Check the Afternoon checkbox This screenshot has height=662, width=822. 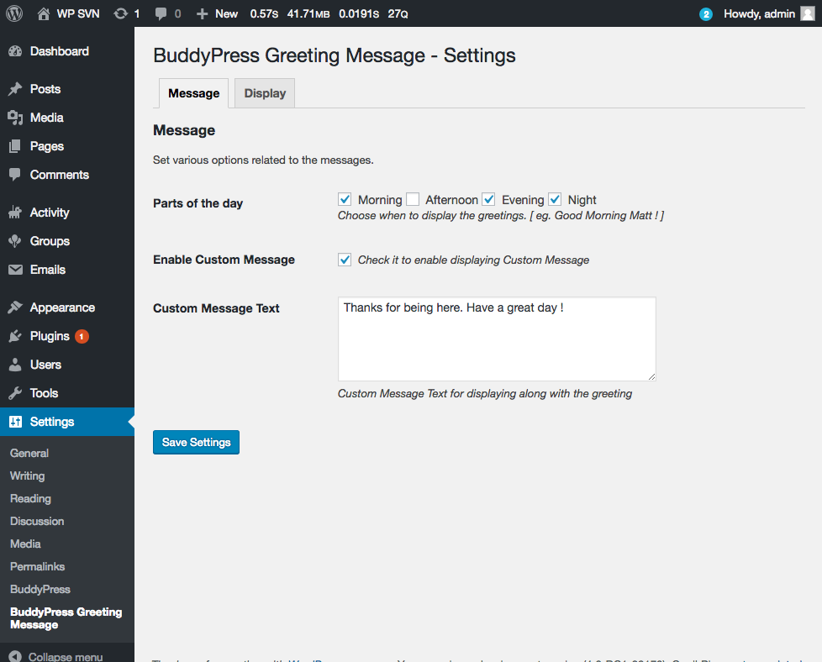[413, 199]
